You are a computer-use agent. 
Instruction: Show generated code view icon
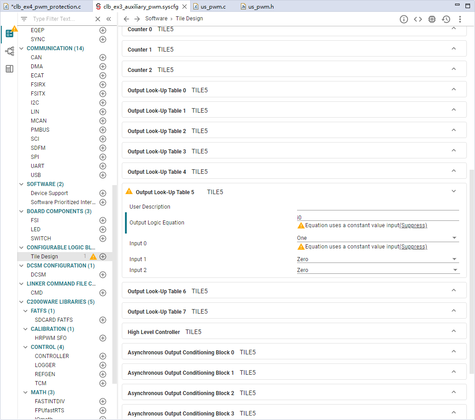(418, 19)
